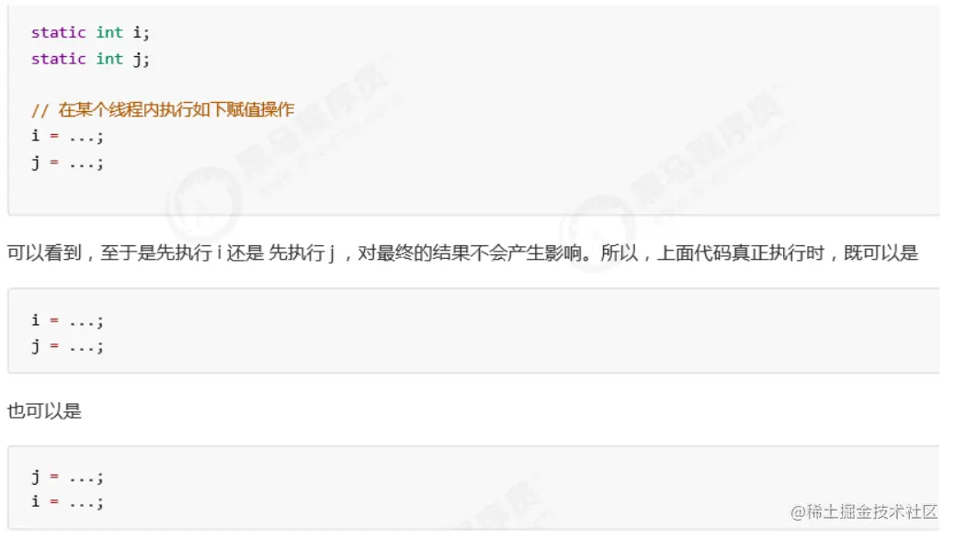The height and width of the screenshot is (538, 955).
Task: Click the red equals sign after first 'i'
Action: click(x=54, y=136)
